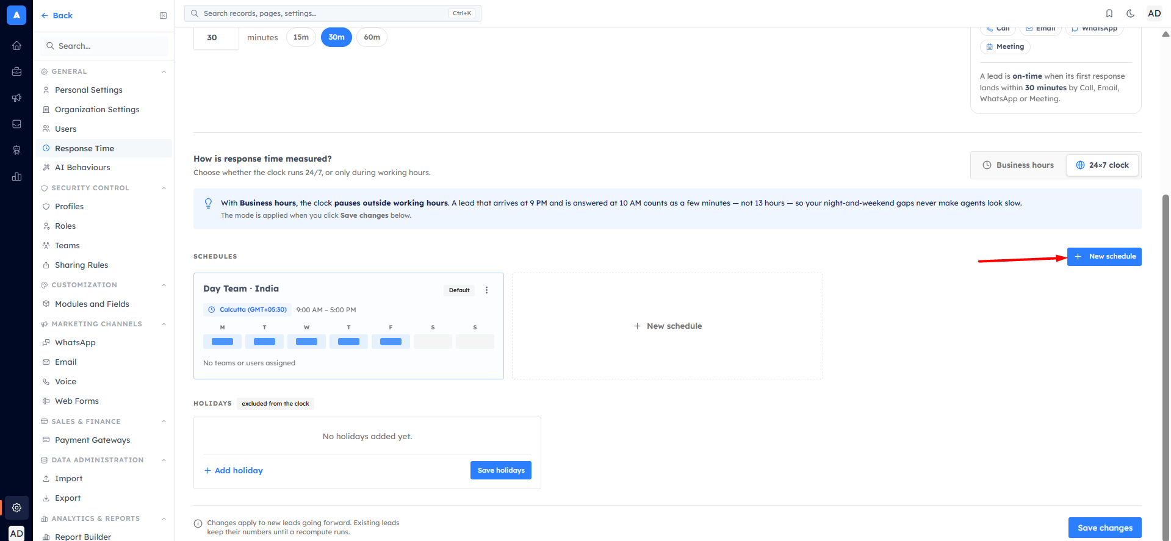Toggle Monday in Day Team schedule

[x=222, y=342]
